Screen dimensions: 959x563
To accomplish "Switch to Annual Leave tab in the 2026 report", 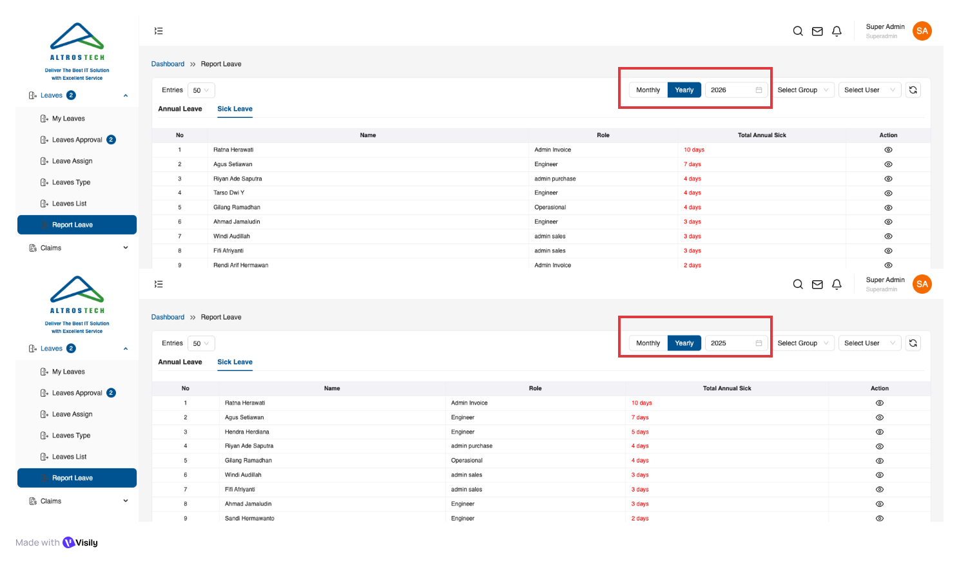I will click(180, 109).
